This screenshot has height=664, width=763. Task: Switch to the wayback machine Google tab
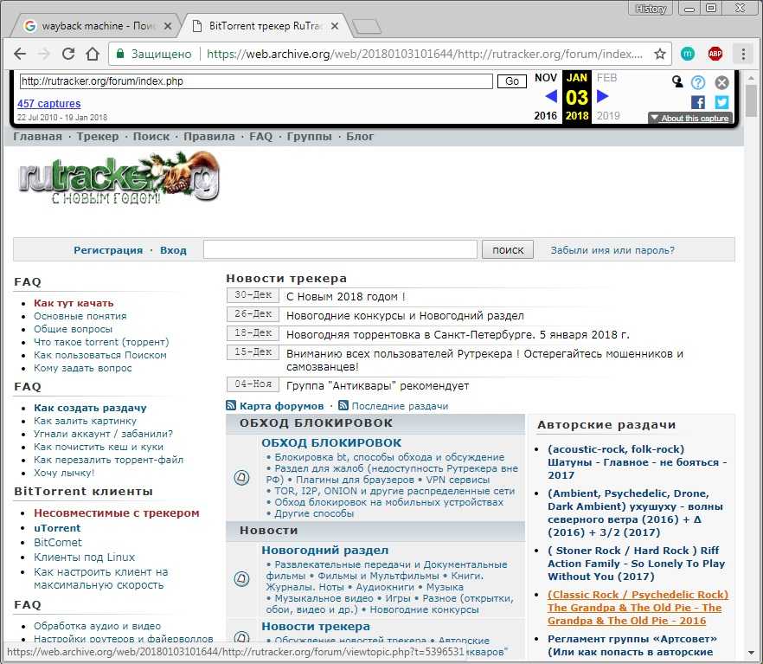pos(95,26)
